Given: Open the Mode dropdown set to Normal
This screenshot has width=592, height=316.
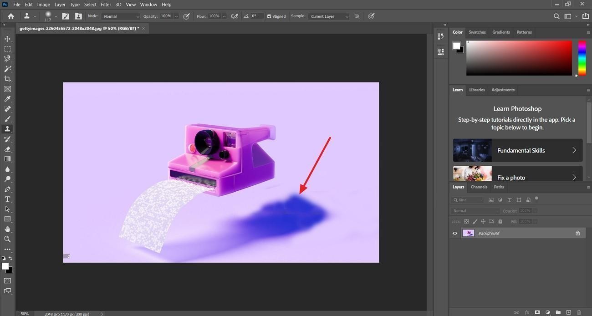Looking at the screenshot, I should pyautogui.click(x=121, y=16).
